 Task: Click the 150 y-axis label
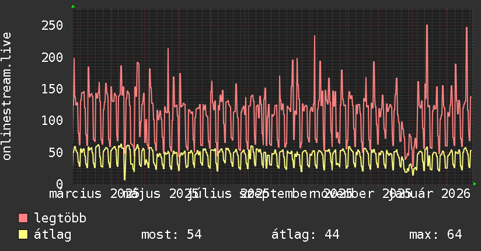pos(52,89)
